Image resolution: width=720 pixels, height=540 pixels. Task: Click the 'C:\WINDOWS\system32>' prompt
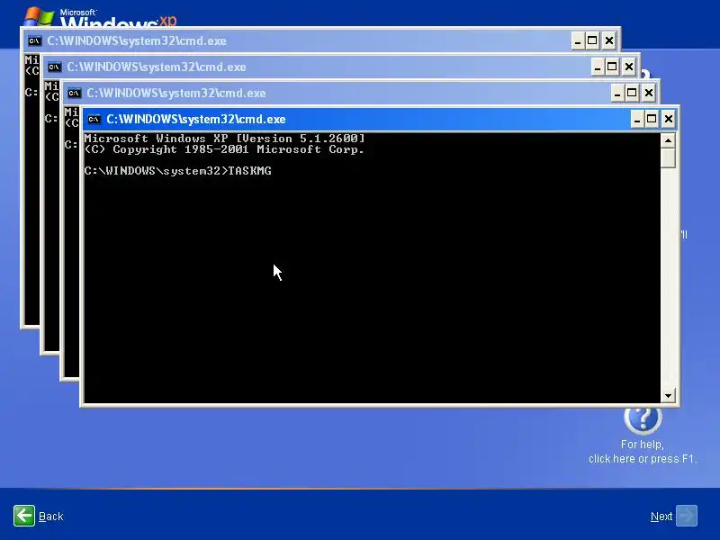point(156,171)
